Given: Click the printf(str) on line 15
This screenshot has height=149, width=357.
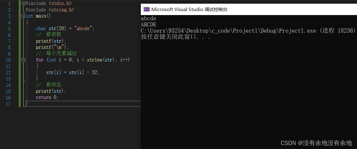Looking at the screenshot, I should 51,91.
